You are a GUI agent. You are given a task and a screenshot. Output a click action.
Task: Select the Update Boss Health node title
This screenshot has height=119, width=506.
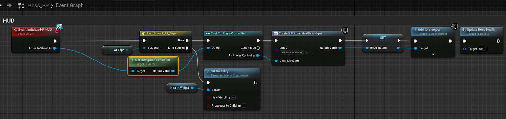coord(481,30)
